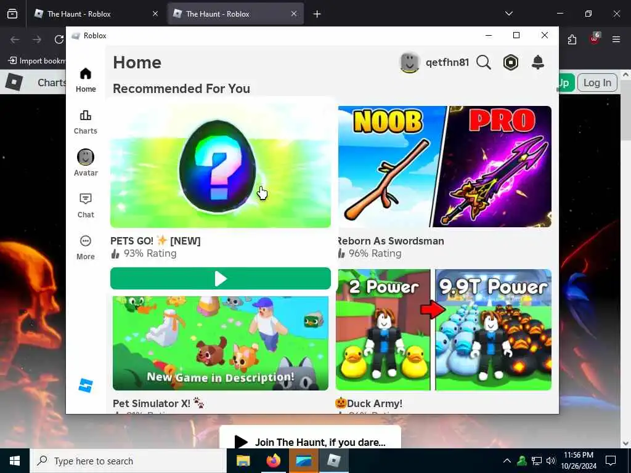Open Chat from Roblox sidebar

coord(86,206)
